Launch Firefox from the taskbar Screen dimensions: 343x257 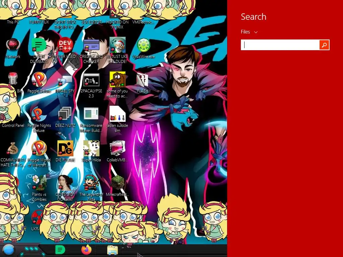pos(86,250)
